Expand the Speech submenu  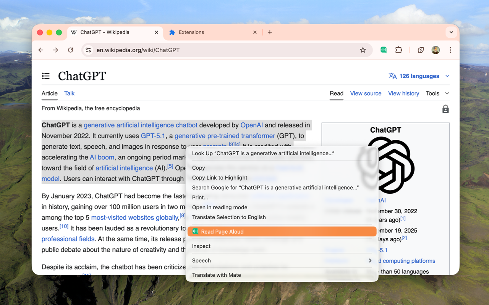282,260
